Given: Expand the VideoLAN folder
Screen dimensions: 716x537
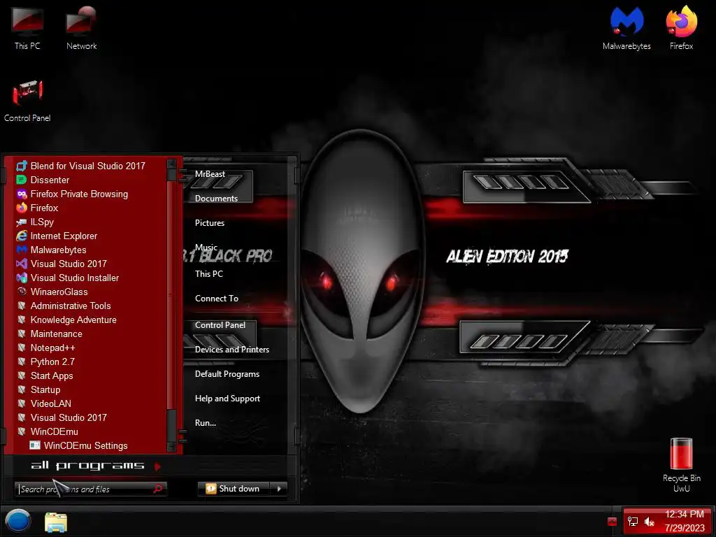Looking at the screenshot, I should click(x=44, y=403).
